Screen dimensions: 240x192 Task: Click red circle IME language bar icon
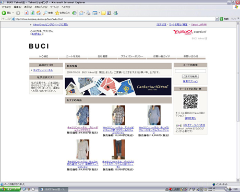click(x=171, y=189)
